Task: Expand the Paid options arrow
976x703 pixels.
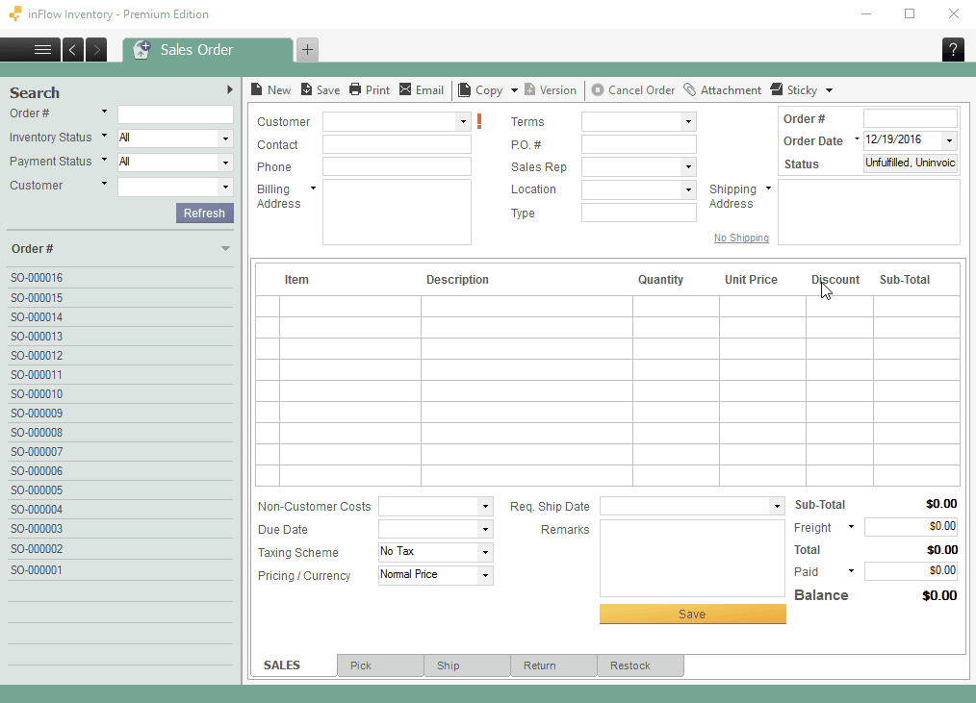Action: [x=851, y=571]
